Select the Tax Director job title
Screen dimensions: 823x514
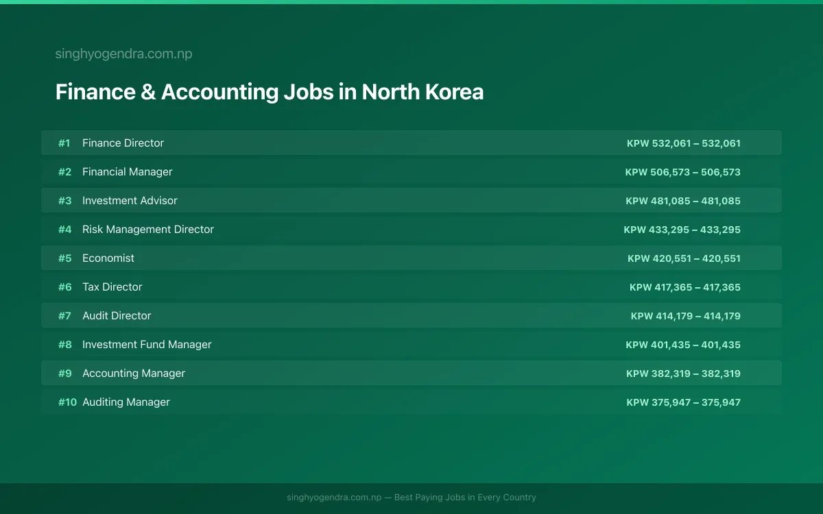pos(112,287)
